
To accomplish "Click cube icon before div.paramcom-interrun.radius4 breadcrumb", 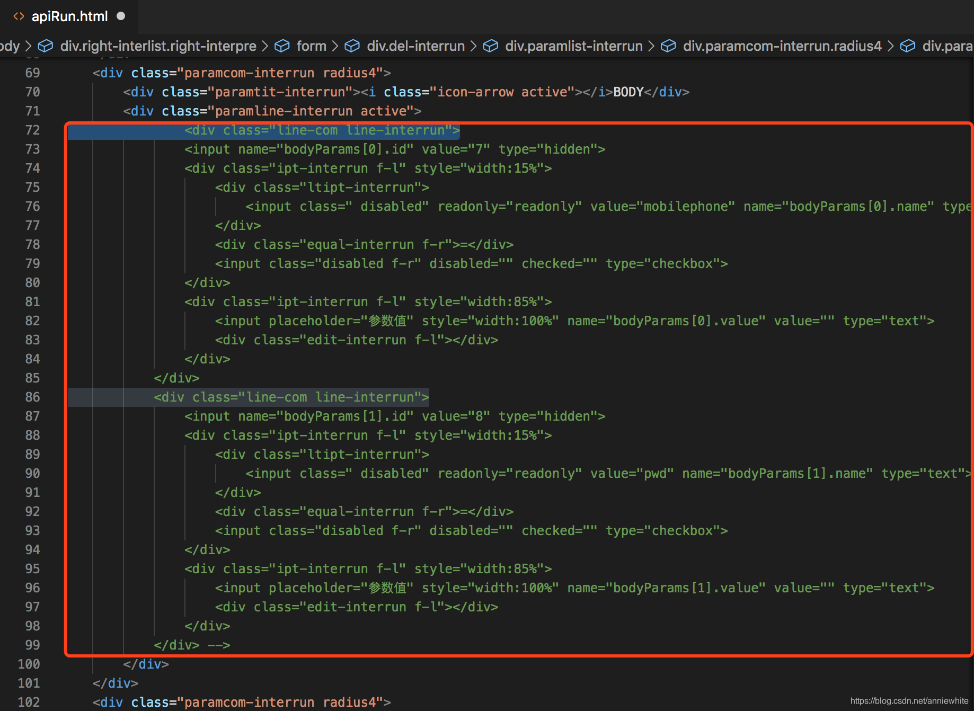I will [668, 46].
